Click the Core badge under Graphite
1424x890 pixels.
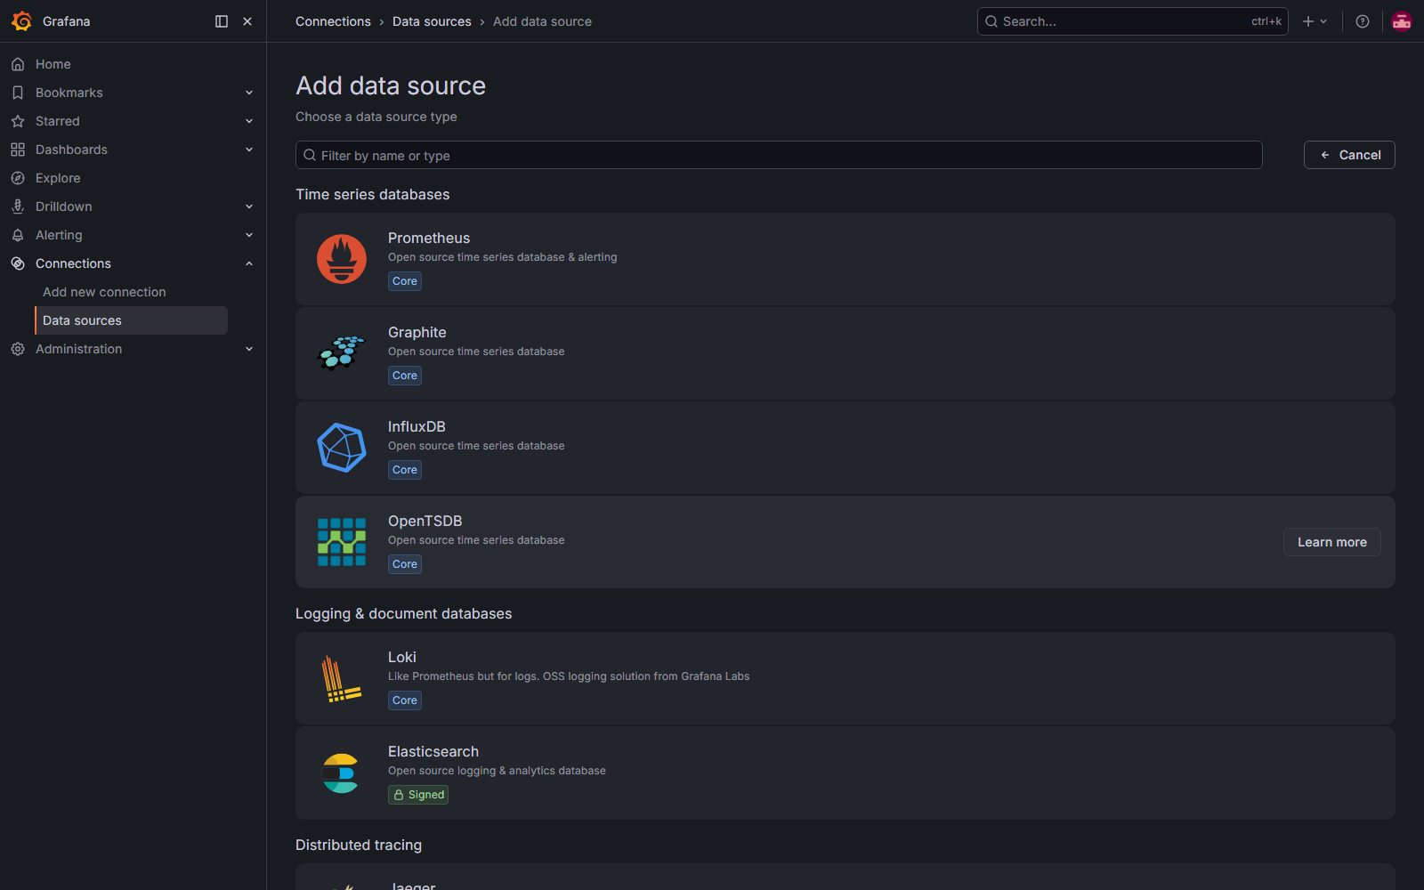click(x=405, y=376)
